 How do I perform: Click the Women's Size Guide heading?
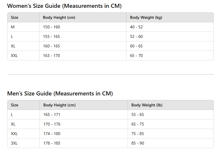[64, 6]
